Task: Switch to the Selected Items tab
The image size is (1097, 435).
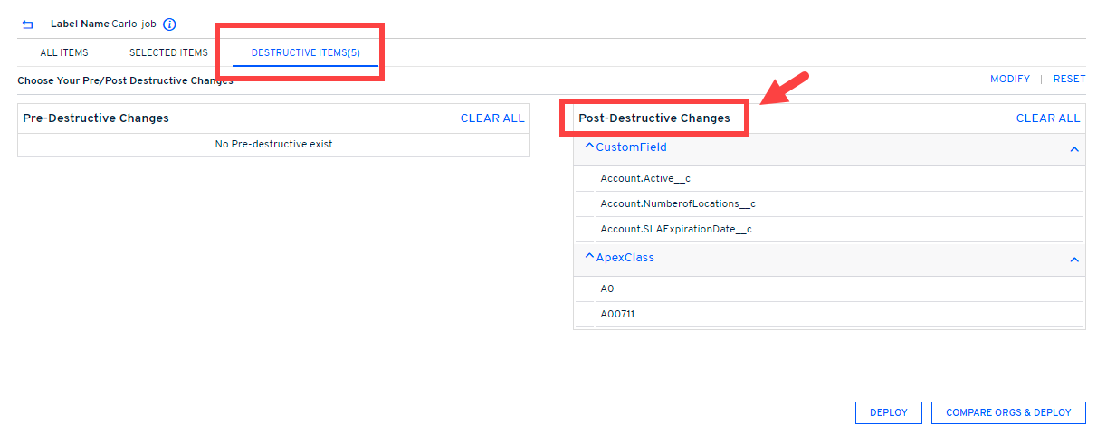Action: click(x=168, y=53)
